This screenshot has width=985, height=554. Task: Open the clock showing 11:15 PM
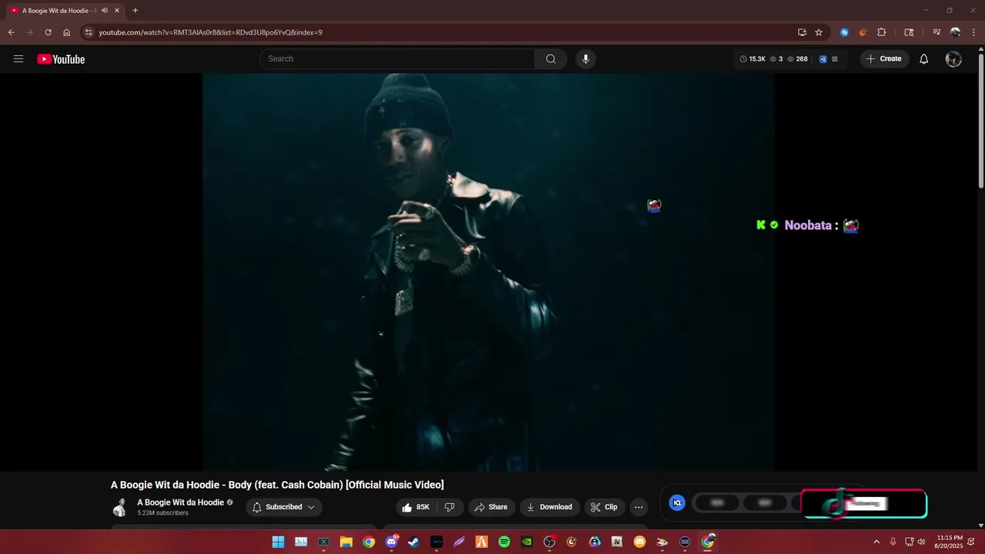coord(950,542)
